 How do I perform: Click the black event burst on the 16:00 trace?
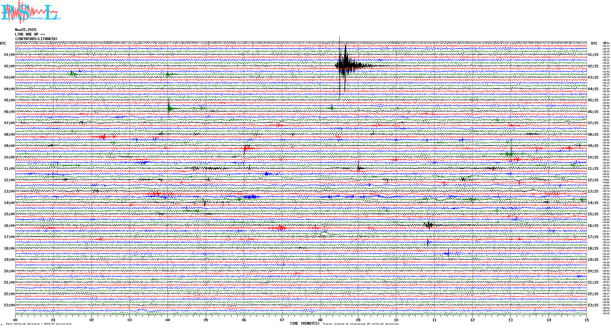point(429,225)
